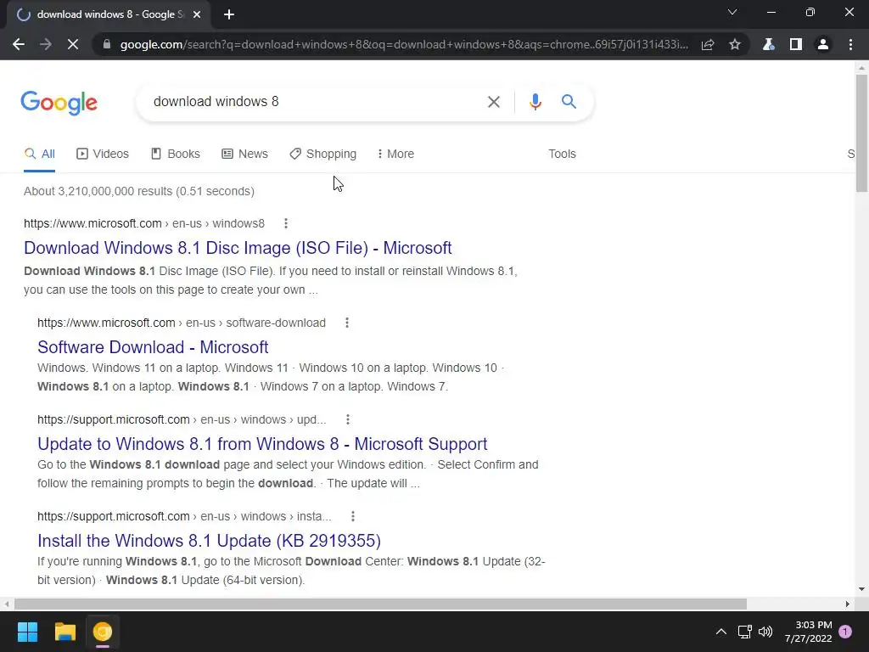Viewport: 869px width, 652px height.
Task: Click the vertical page scrollbar
Action: [861, 133]
